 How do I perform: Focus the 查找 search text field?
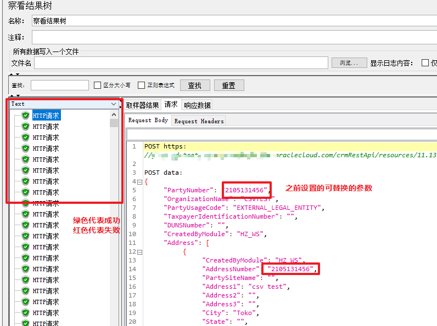(x=60, y=85)
